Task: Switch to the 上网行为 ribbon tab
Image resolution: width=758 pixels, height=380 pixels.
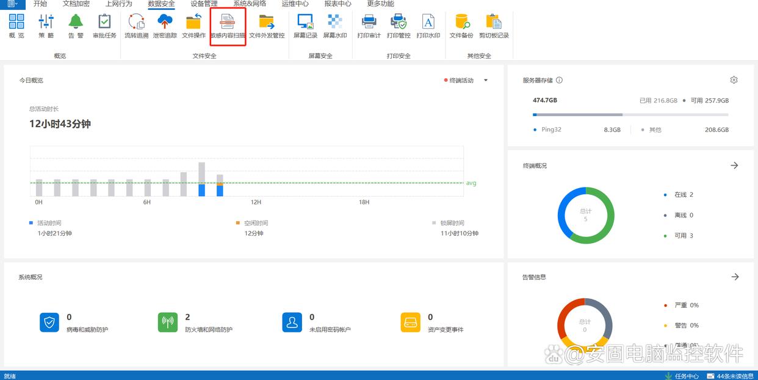Action: coord(118,4)
